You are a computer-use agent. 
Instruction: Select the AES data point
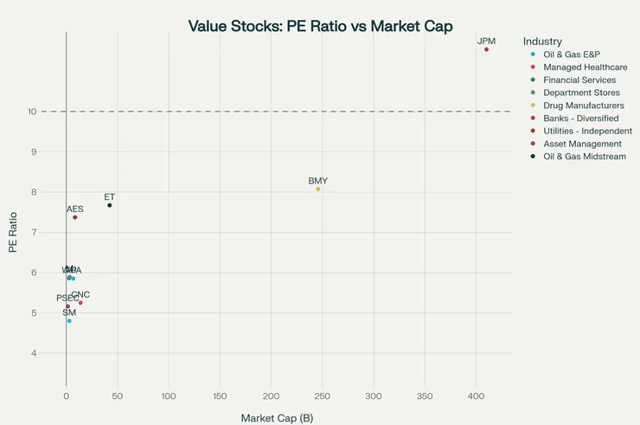[x=75, y=217]
